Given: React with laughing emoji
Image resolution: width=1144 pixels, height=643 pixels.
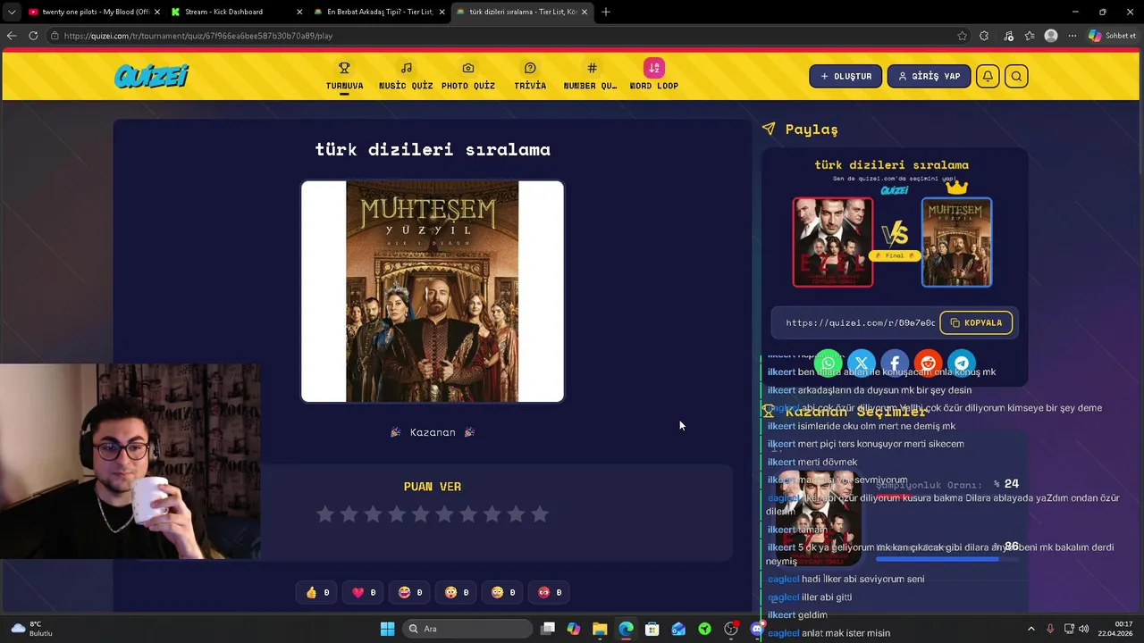Looking at the screenshot, I should coord(409,592).
